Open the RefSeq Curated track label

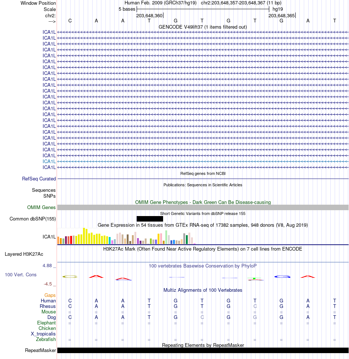tap(39, 179)
